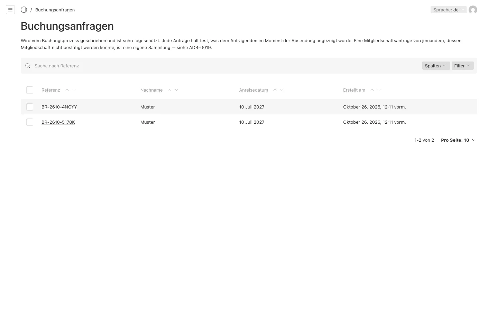The image size is (498, 311).
Task: Sort Referenz column descending
Action: [74, 90]
